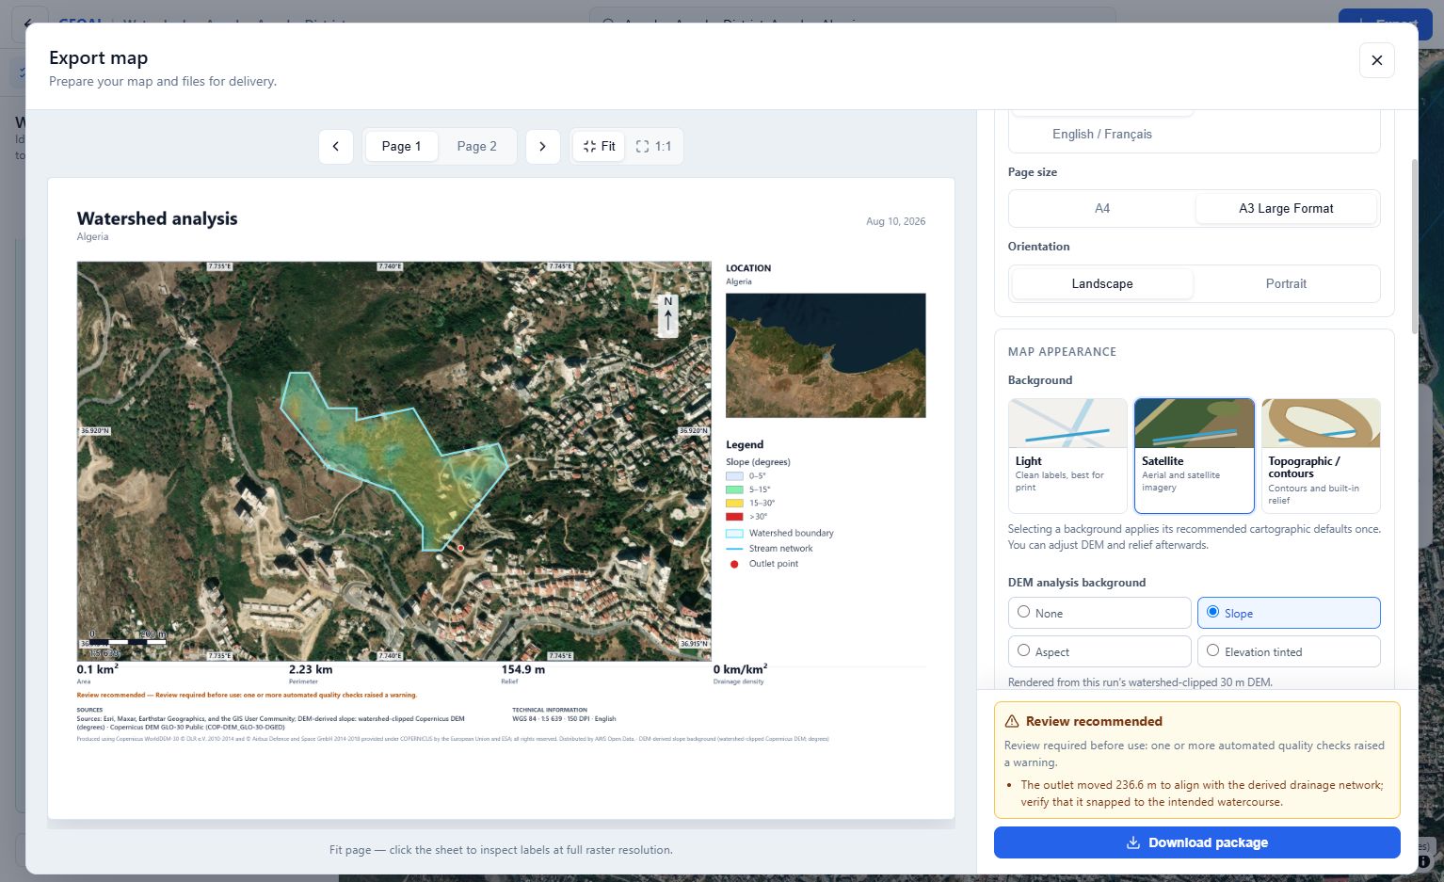Open the Page 2 tab
This screenshot has width=1444, height=882.
tap(477, 147)
